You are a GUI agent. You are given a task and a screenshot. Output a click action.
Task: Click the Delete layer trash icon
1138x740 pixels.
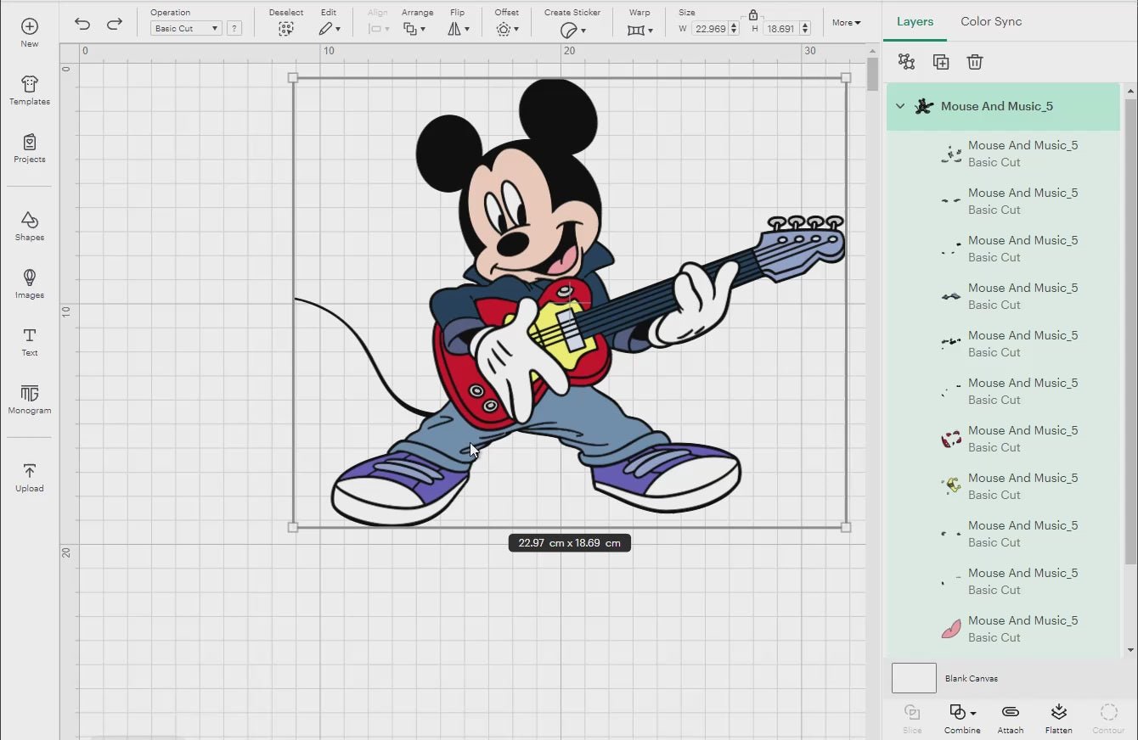(974, 61)
